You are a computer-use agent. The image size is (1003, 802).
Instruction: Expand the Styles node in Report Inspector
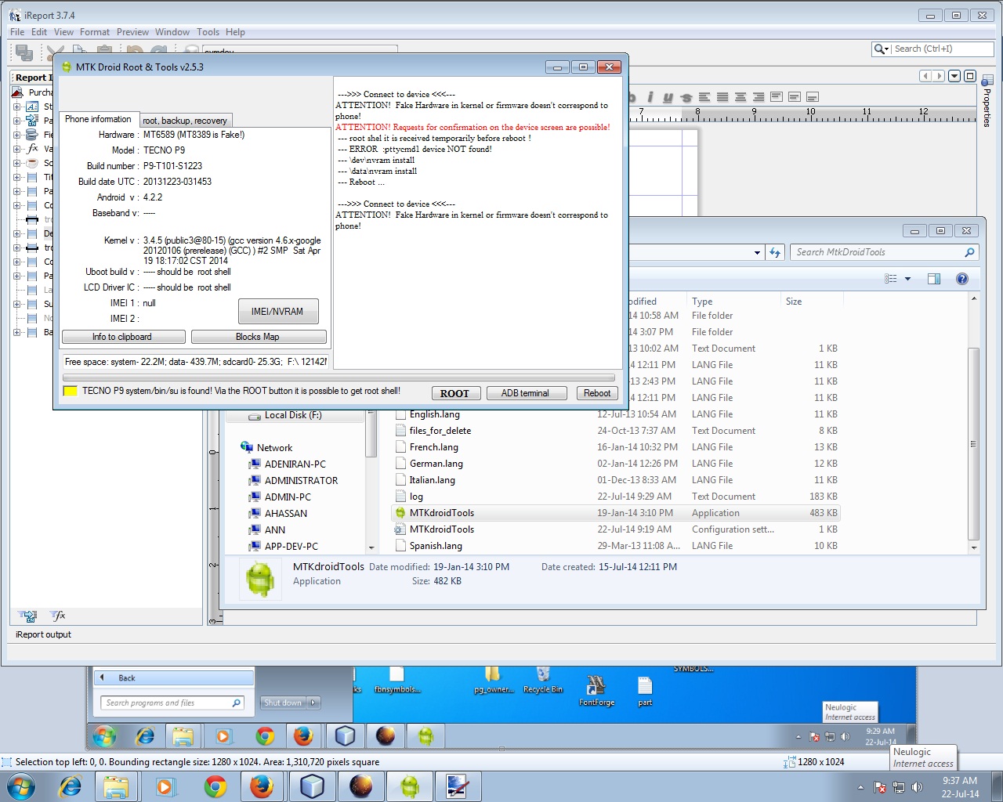tap(16, 107)
